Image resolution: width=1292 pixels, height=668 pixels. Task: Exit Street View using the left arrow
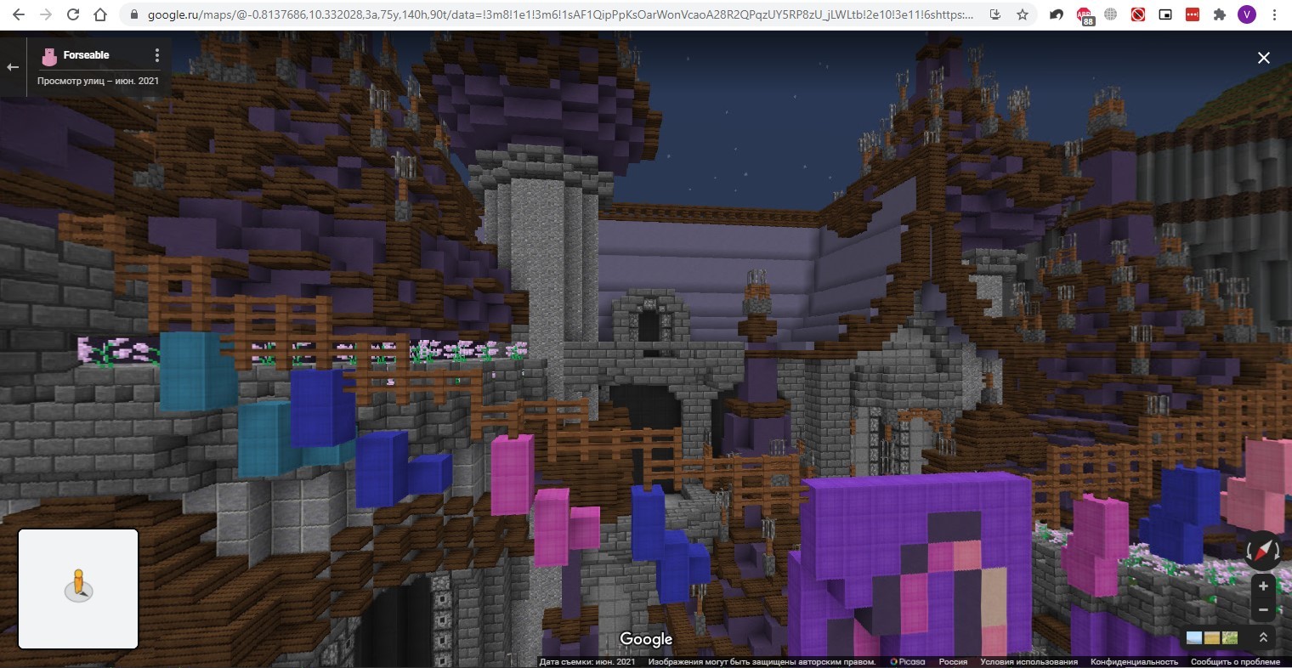tap(13, 67)
